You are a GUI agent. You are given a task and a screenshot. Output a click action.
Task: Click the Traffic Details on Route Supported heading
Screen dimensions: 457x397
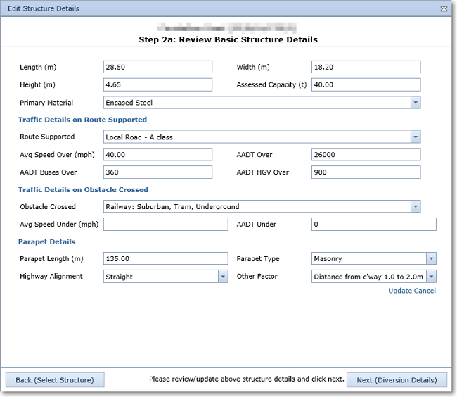click(82, 120)
